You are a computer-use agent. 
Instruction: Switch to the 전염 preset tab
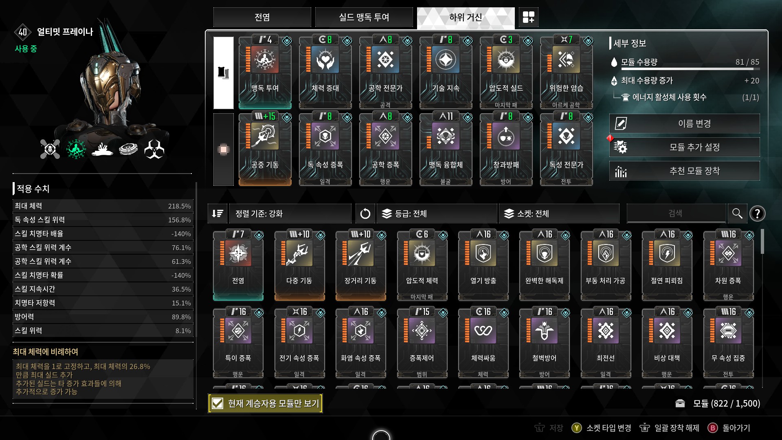[x=262, y=17]
